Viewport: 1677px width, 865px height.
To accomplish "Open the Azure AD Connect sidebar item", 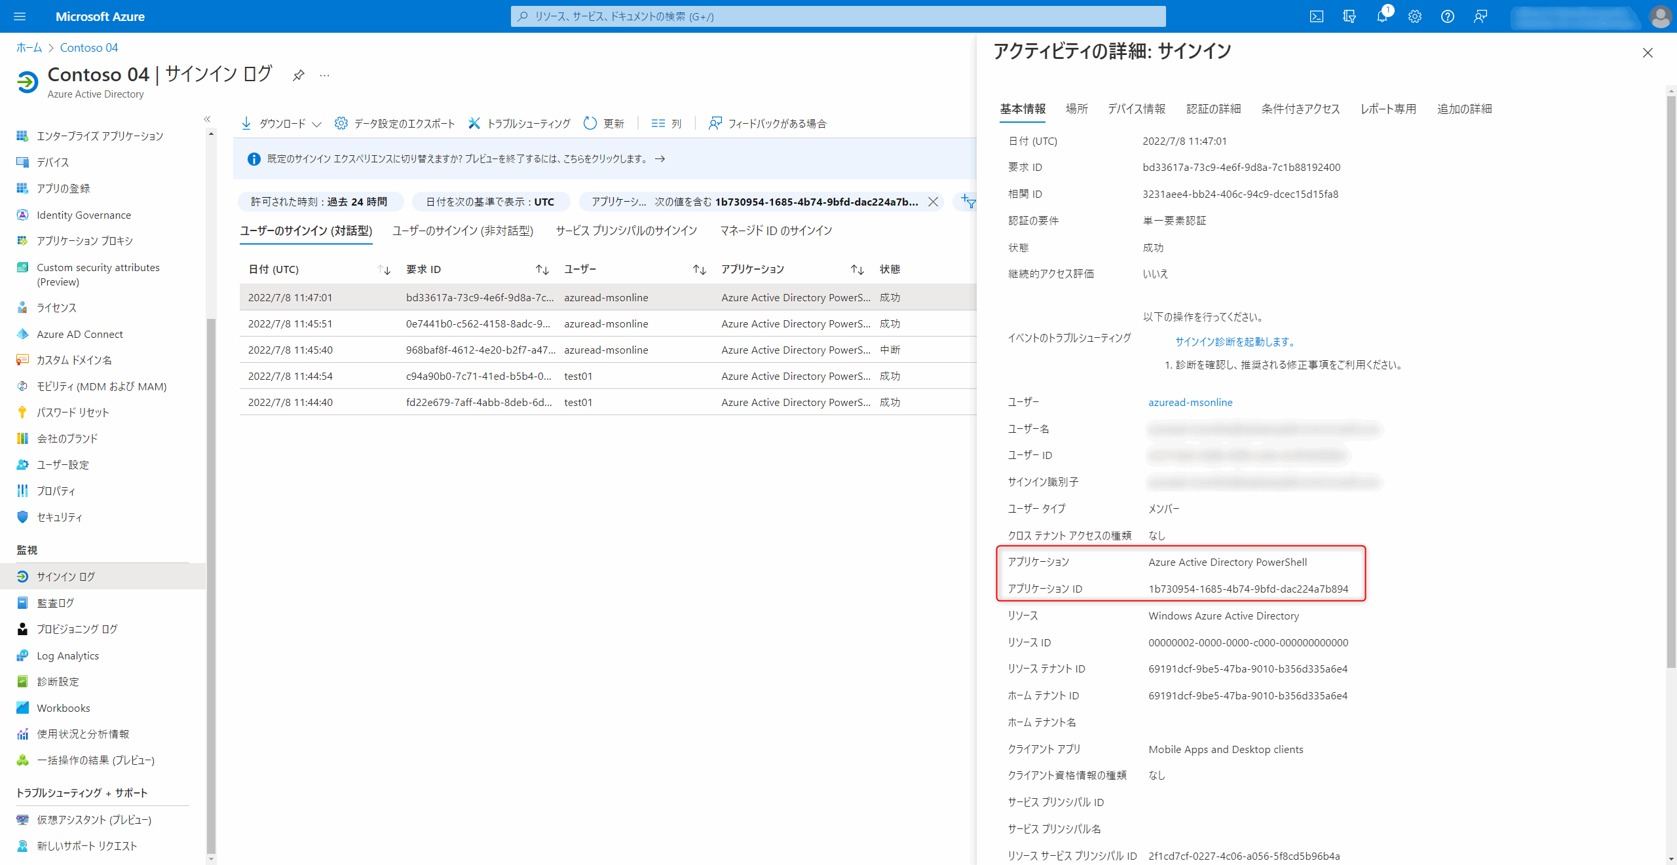I will point(79,334).
